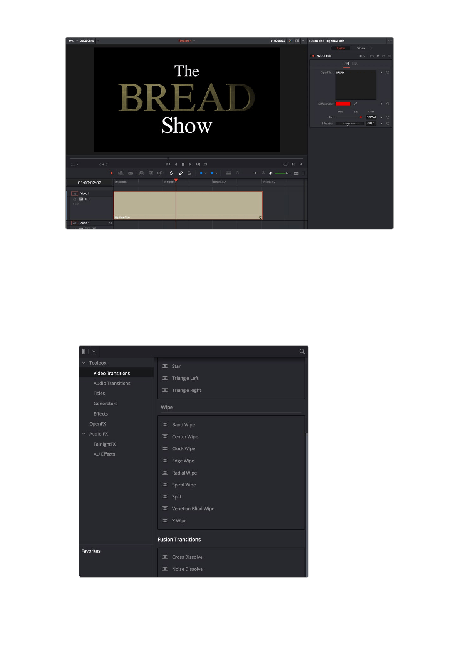Select the Big Show Title clip

pyautogui.click(x=188, y=205)
